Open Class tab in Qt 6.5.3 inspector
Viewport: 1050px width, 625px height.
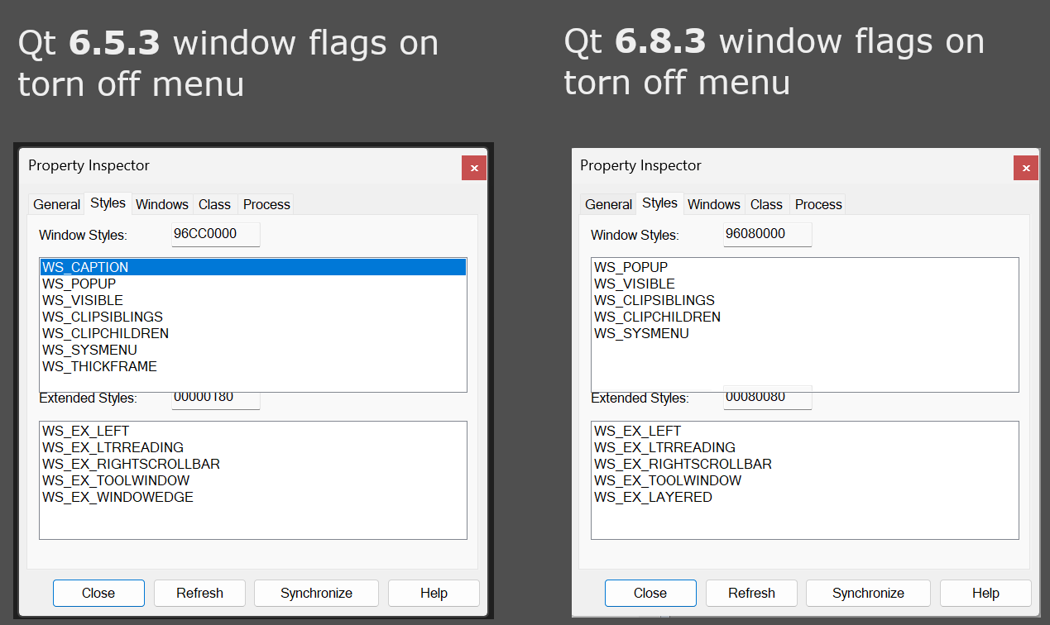coord(214,204)
